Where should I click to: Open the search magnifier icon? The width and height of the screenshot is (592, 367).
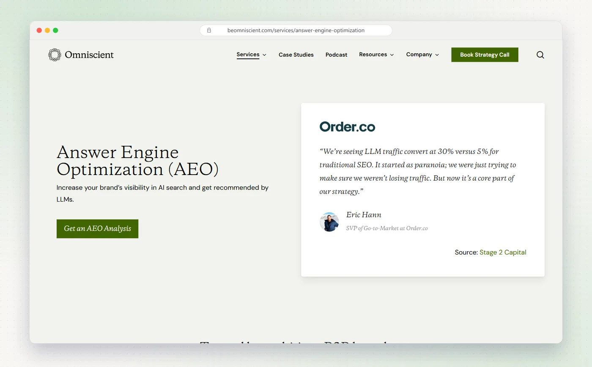tap(540, 55)
